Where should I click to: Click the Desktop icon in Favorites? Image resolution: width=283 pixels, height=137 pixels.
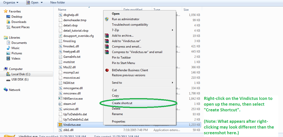coord(8,16)
